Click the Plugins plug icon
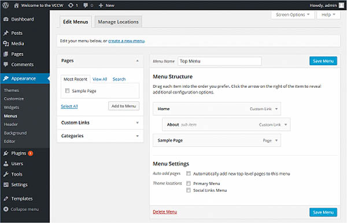The height and width of the screenshot is (223, 347). point(6,153)
